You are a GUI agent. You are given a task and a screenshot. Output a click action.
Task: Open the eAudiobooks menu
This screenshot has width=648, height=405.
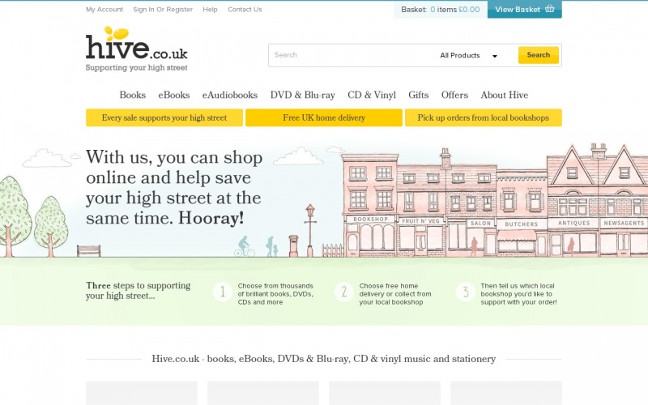click(x=230, y=95)
